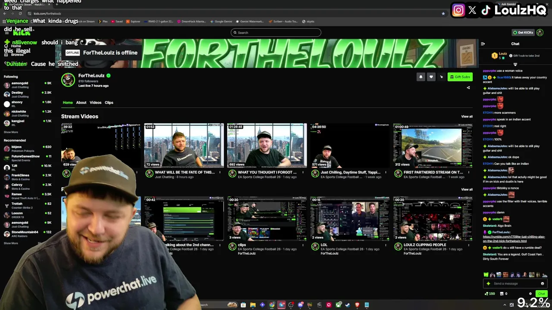View all Stream Videos
This screenshot has height=310, width=552.
[467, 117]
